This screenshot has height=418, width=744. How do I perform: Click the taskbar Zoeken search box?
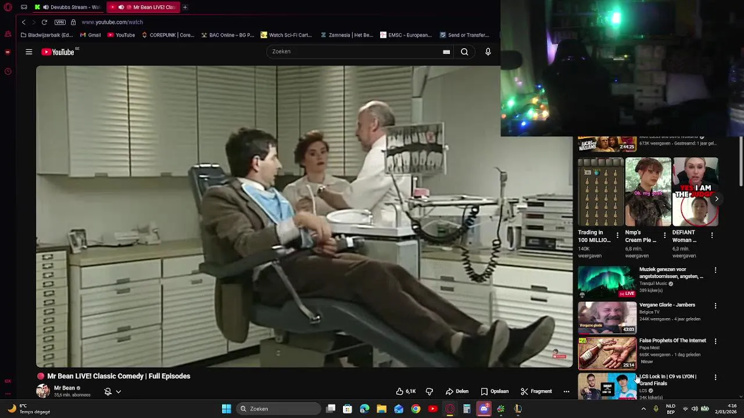point(279,409)
